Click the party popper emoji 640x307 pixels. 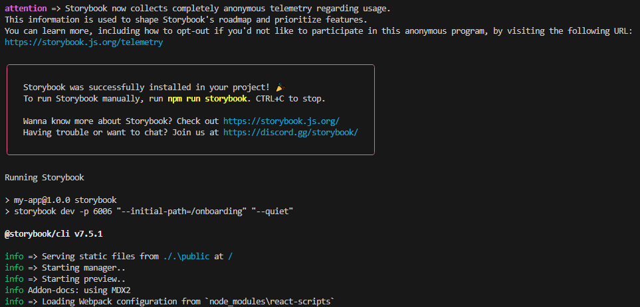click(x=280, y=87)
